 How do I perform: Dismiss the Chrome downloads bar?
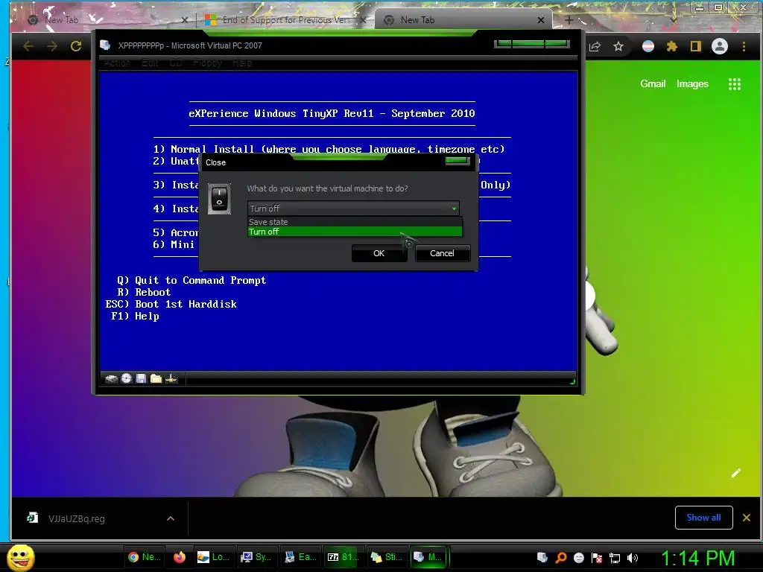747,518
